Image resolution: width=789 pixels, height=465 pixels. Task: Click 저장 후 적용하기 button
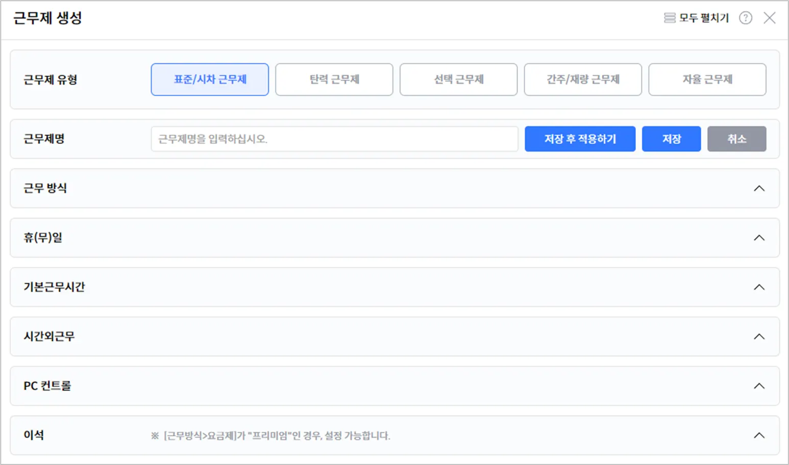580,139
